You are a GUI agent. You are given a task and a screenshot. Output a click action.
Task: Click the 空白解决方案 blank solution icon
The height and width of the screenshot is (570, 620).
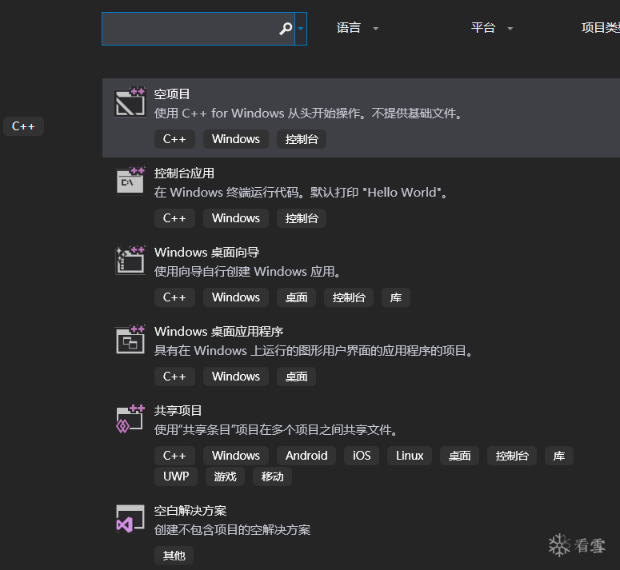point(130,519)
